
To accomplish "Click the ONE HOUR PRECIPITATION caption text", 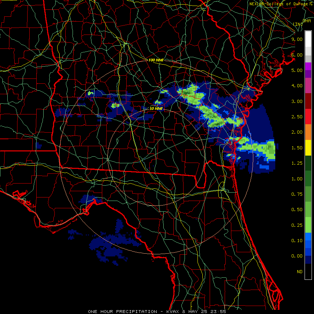I will [x=122, y=312].
